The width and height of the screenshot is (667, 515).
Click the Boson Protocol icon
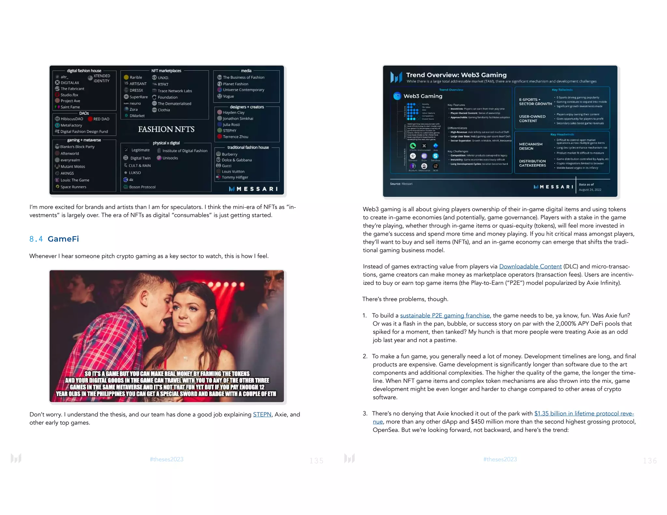pos(125,187)
